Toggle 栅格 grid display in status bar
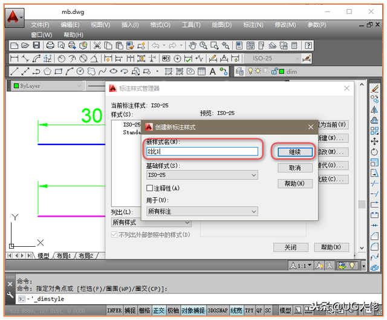The height and width of the screenshot is (320, 387). [x=144, y=310]
